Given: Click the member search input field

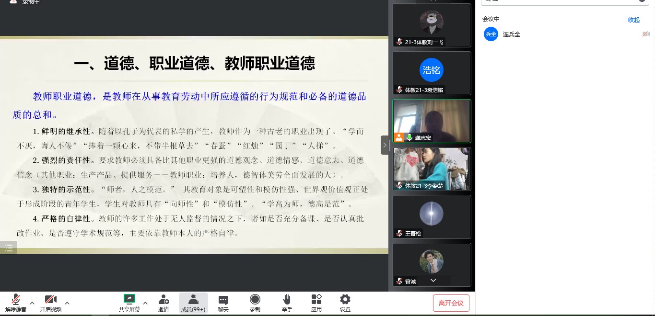Looking at the screenshot, I should (x=566, y=1).
